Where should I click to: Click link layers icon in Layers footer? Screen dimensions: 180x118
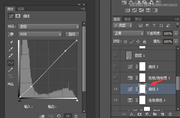point(124,114)
